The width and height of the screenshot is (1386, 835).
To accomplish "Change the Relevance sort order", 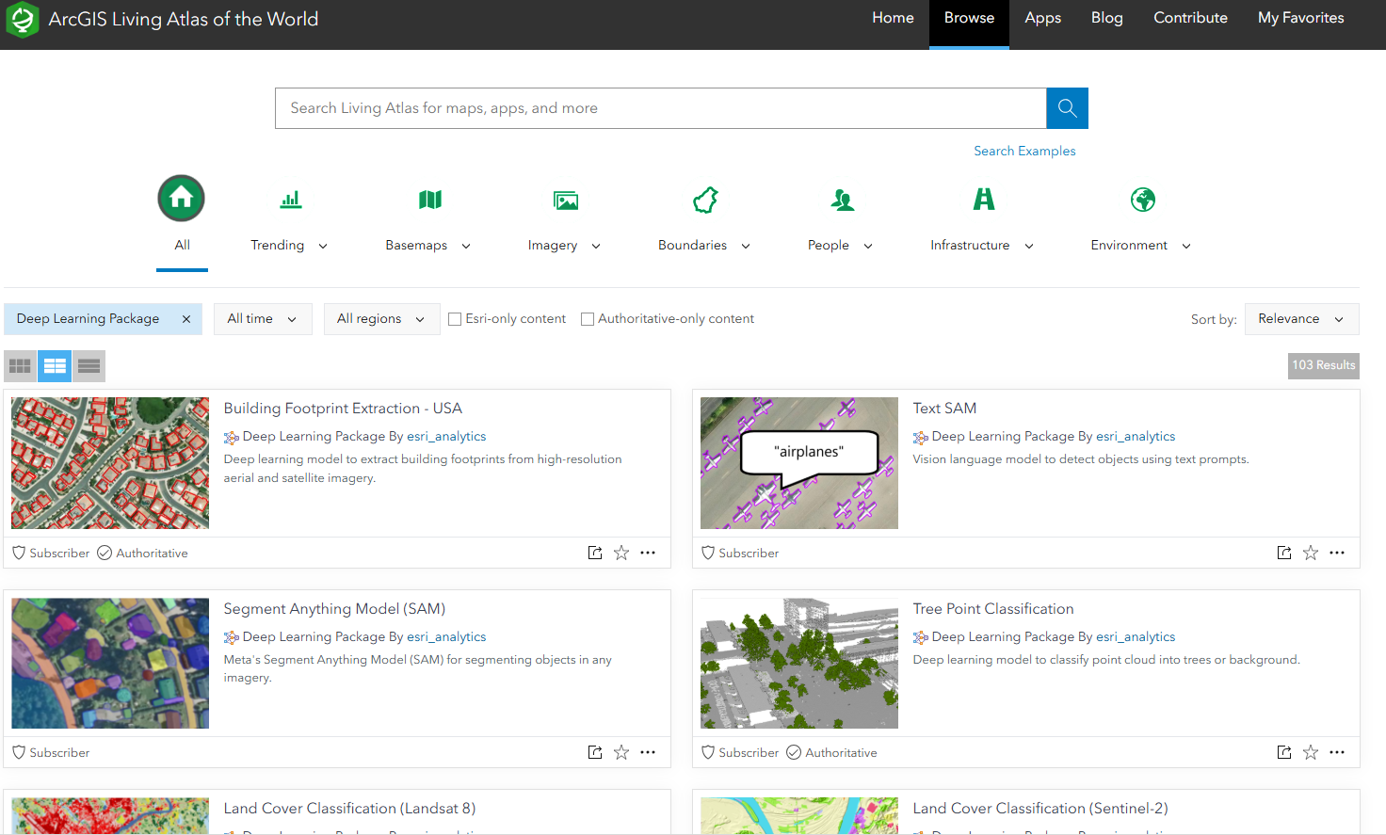I will pyautogui.click(x=1301, y=318).
